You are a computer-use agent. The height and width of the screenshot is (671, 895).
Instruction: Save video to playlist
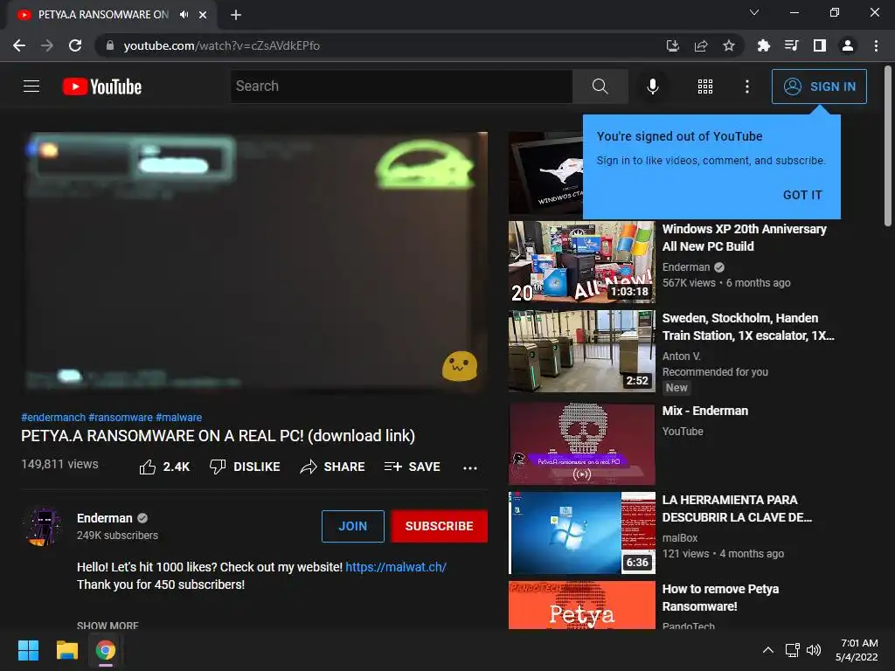412,467
